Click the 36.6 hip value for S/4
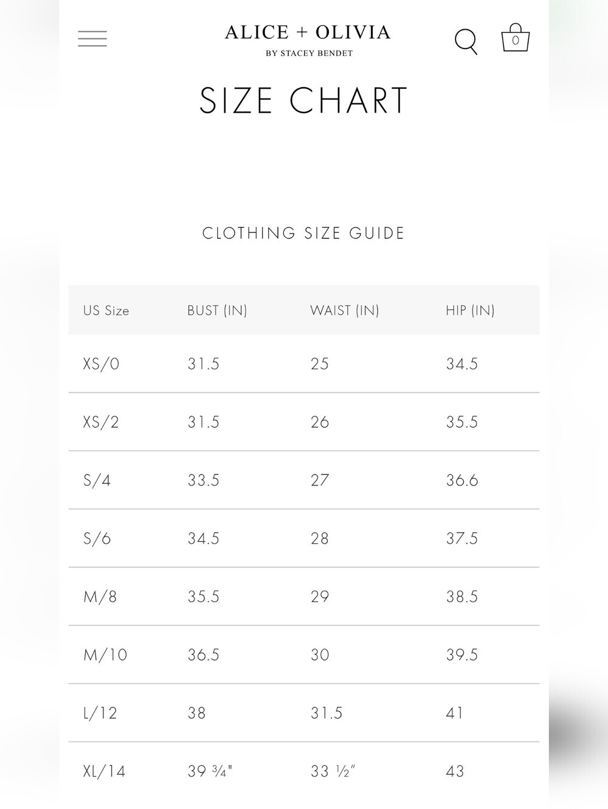The width and height of the screenshot is (608, 809). point(462,481)
